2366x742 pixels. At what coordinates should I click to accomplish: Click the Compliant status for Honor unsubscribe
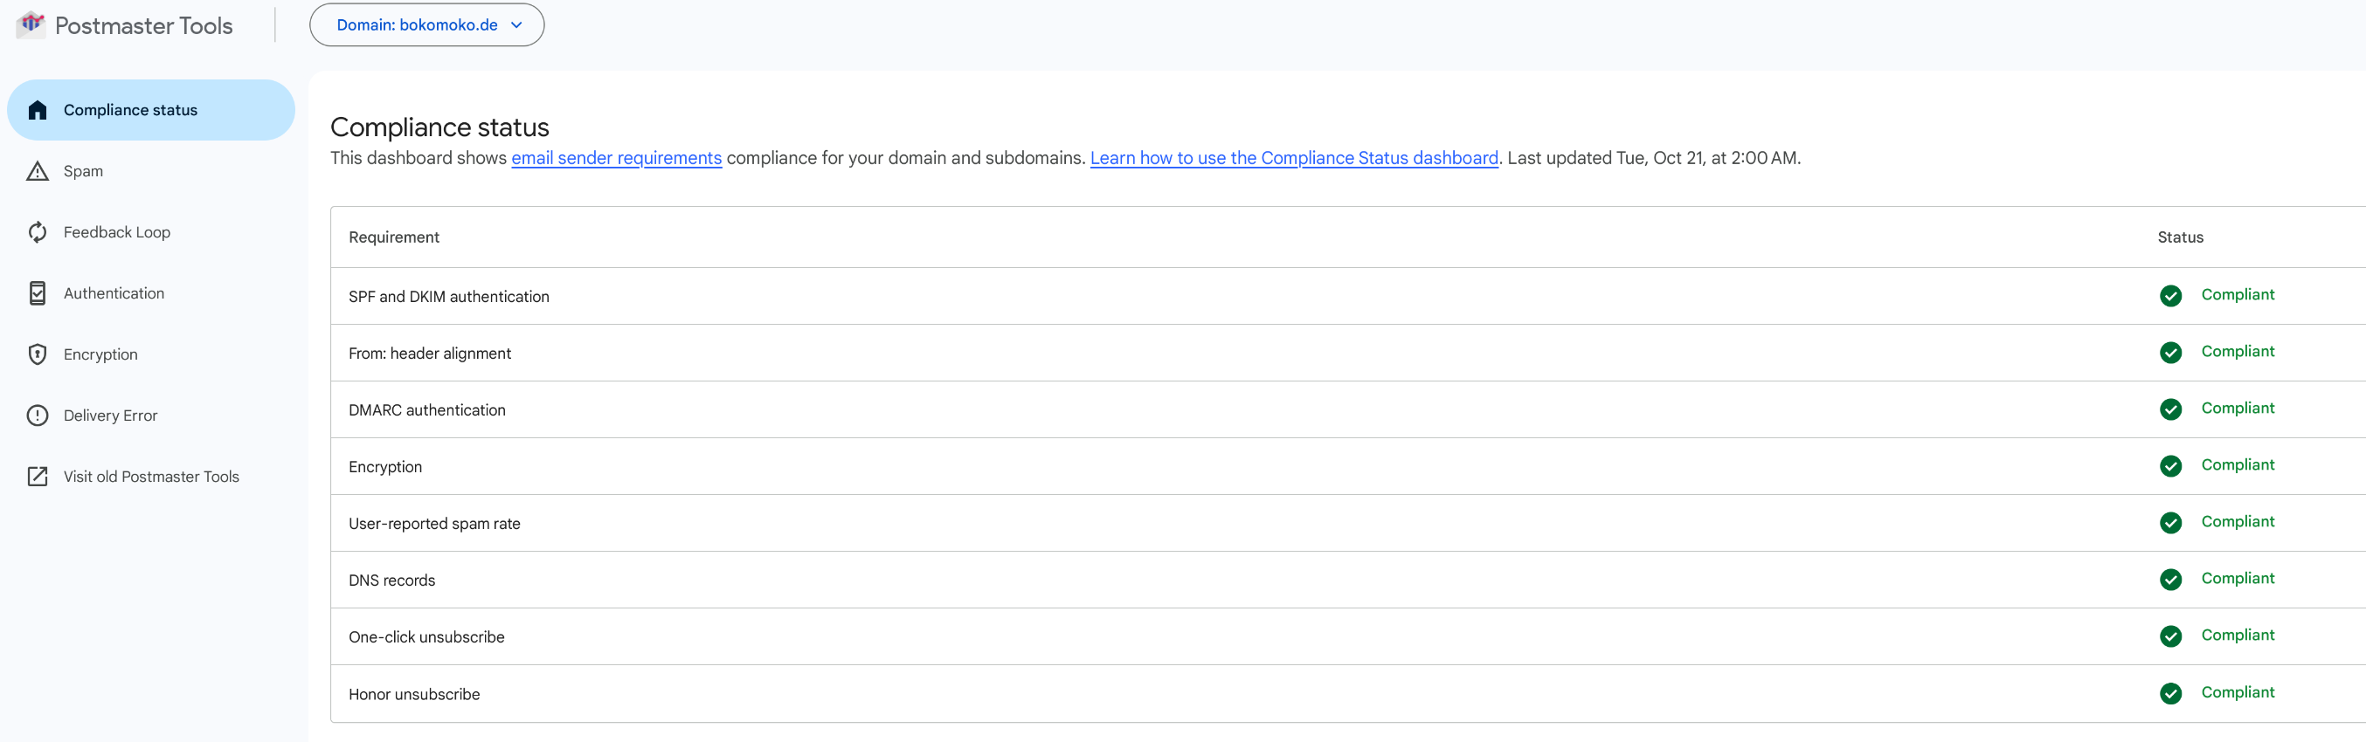click(x=2238, y=691)
